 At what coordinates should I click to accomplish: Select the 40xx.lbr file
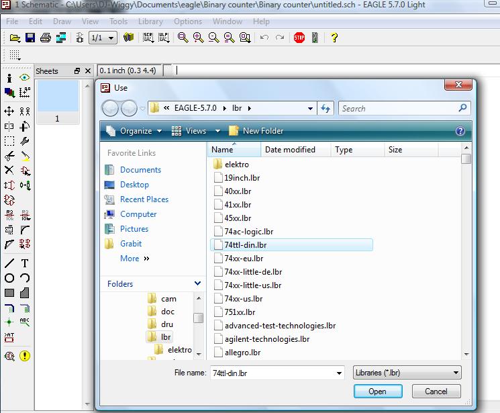point(238,191)
